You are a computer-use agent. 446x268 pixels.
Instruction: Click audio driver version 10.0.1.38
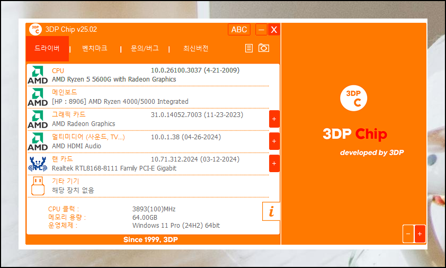[x=186, y=137]
